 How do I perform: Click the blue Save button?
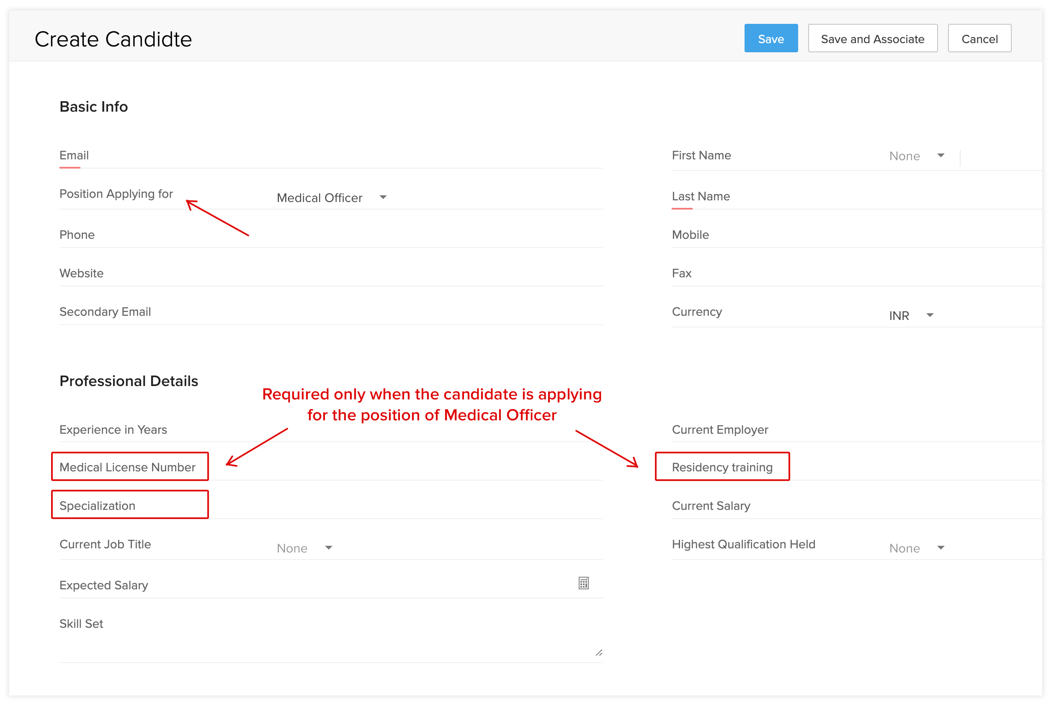pos(771,39)
